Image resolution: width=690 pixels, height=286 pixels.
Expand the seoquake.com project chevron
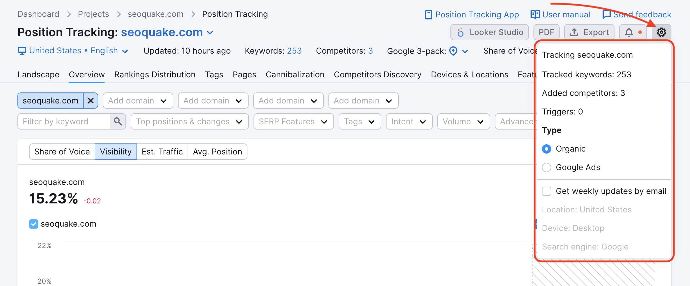[x=210, y=33]
